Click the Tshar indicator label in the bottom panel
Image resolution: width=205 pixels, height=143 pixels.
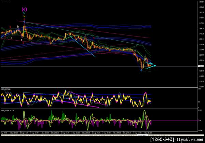[7, 111]
